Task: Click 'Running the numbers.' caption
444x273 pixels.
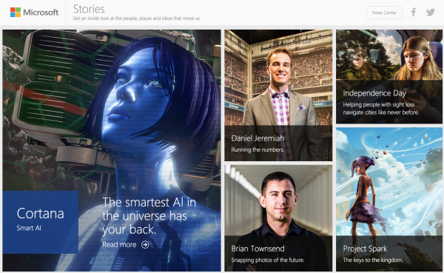Action: coord(258,149)
